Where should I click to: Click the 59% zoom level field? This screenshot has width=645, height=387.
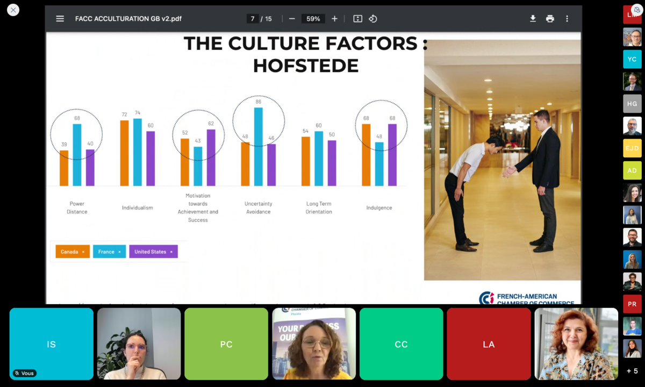(x=313, y=19)
